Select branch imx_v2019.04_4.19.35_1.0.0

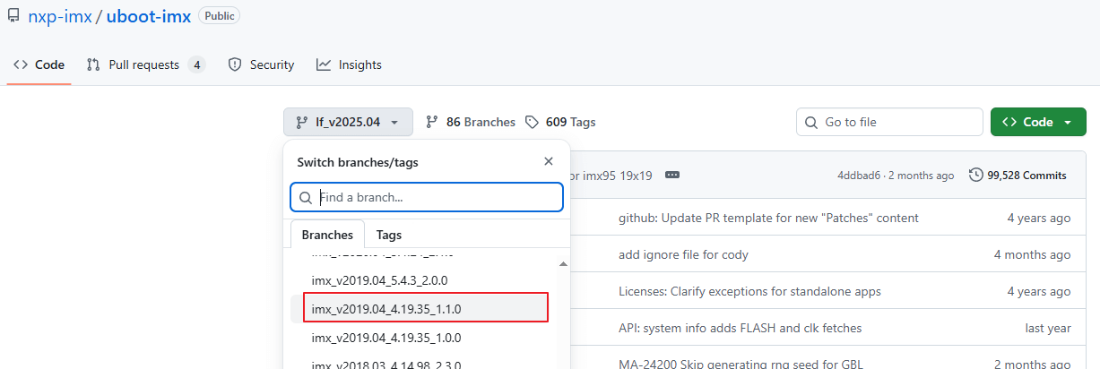click(386, 338)
